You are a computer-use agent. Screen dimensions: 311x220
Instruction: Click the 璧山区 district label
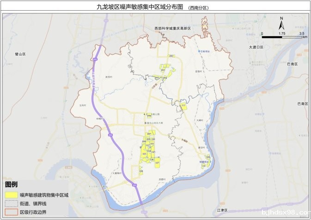click(20, 54)
